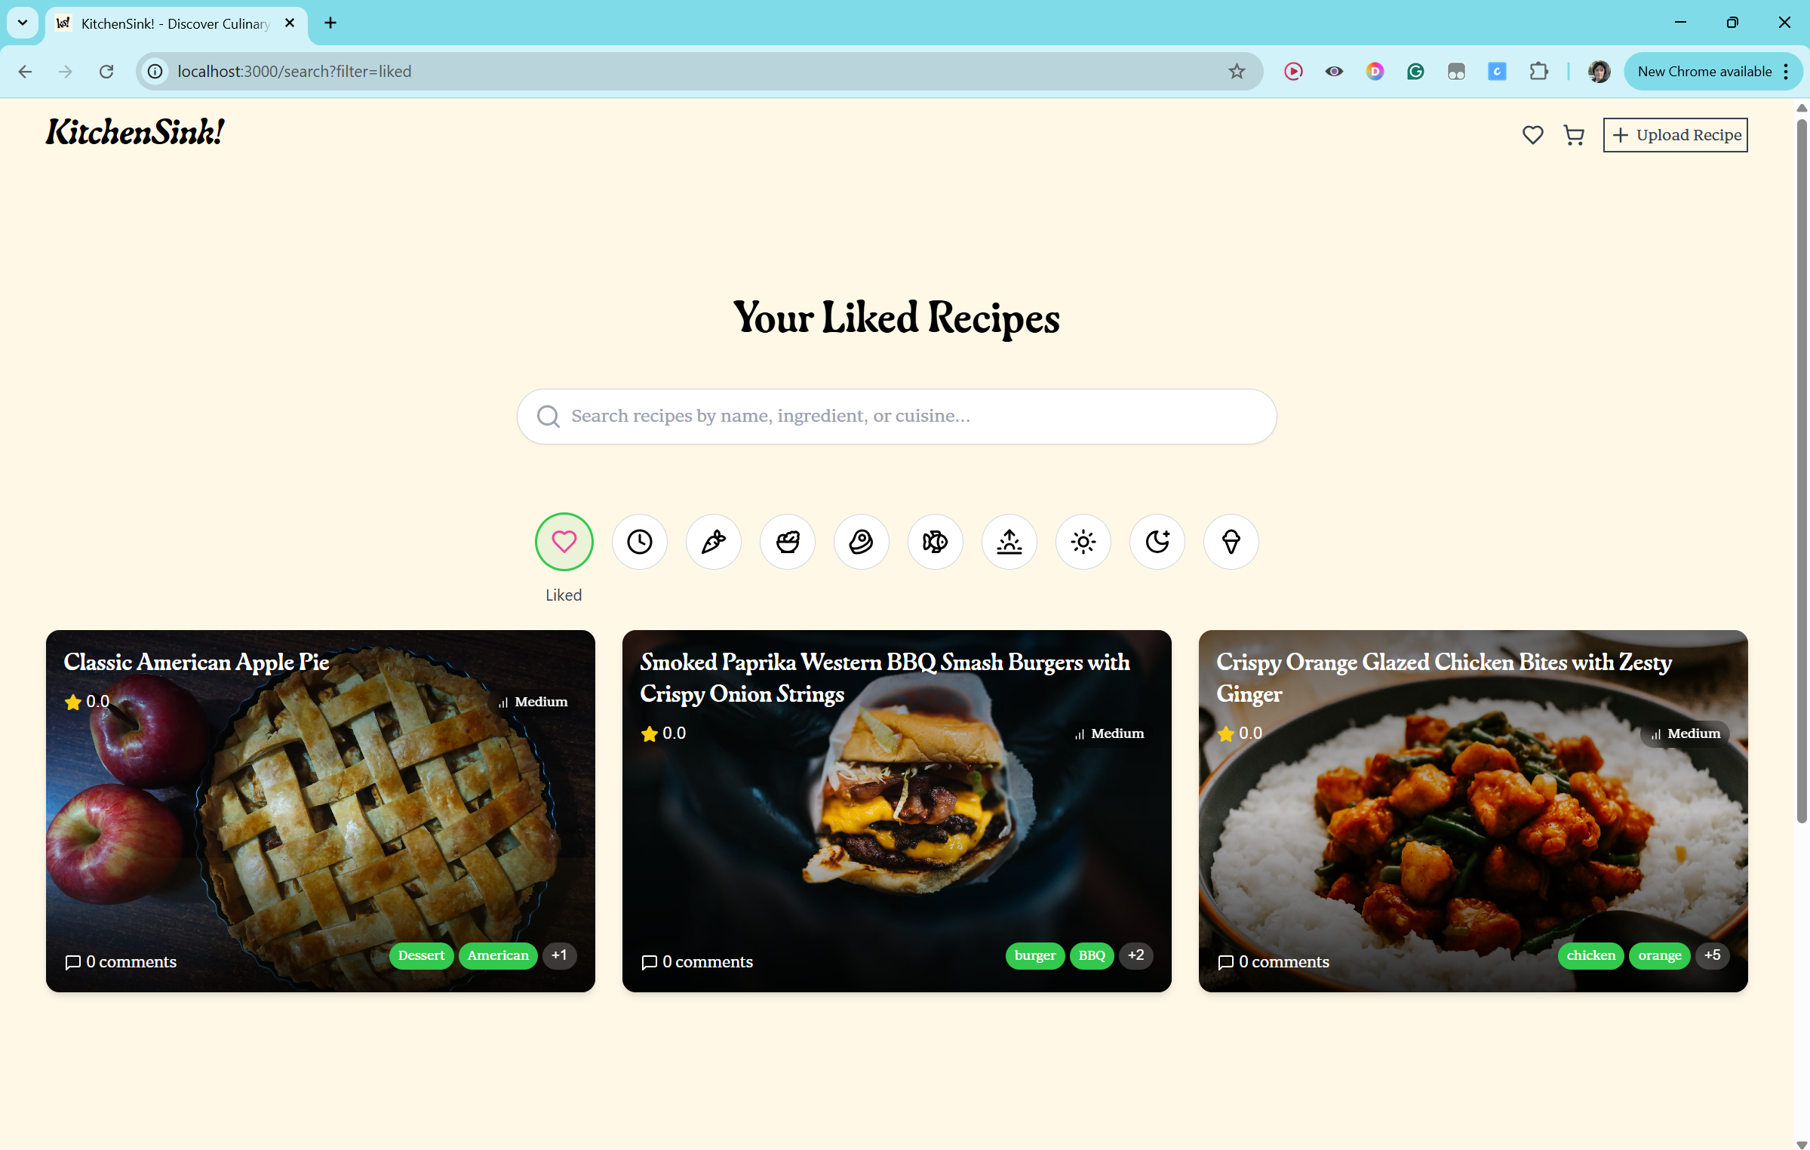Image resolution: width=1810 pixels, height=1150 pixels.
Task: Click the steak meat filter icon
Action: 861,541
